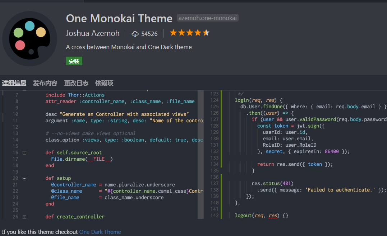Click the cloud download count icon
Screen dimensions: 387x236
coord(135,34)
